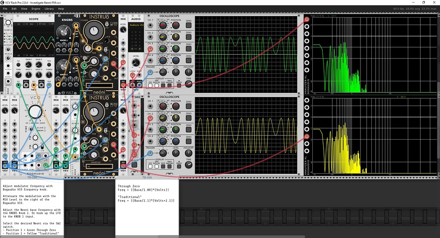Toggle GRID display on the upper oscilloscope
This screenshot has width=440, height=238.
[x=150, y=85]
